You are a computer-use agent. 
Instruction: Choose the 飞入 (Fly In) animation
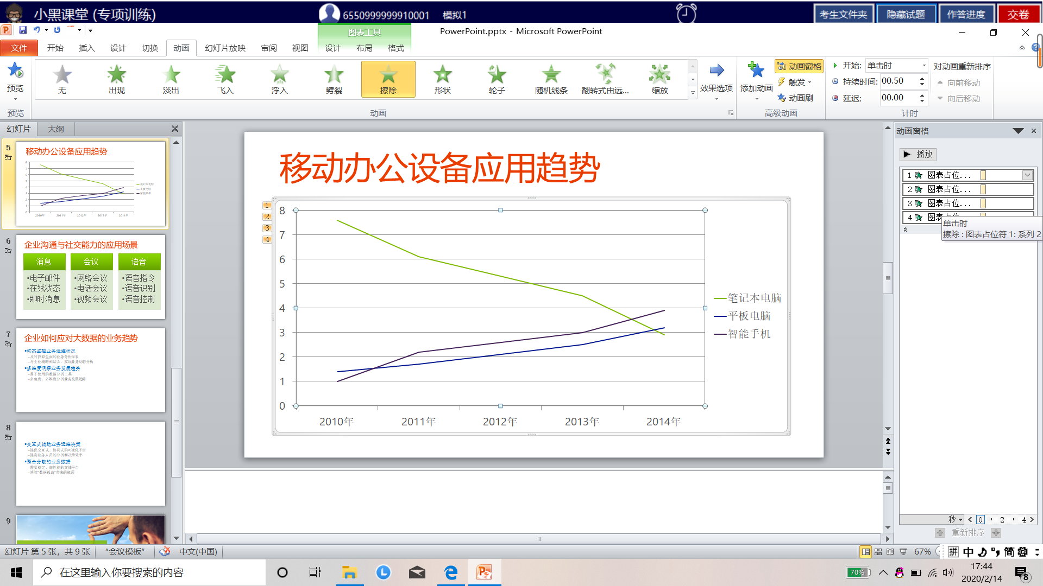pos(225,79)
